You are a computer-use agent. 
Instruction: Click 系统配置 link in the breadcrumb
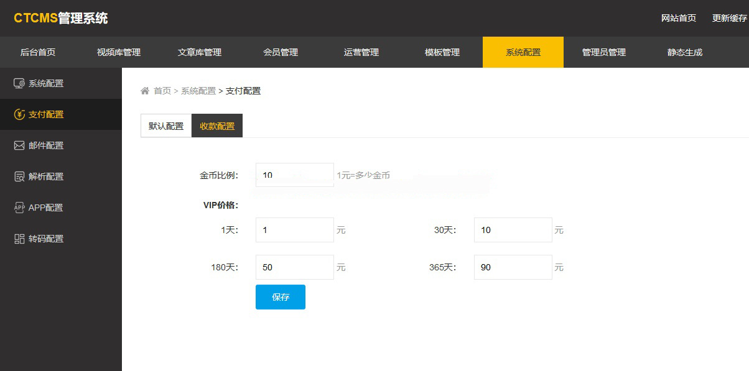click(198, 91)
